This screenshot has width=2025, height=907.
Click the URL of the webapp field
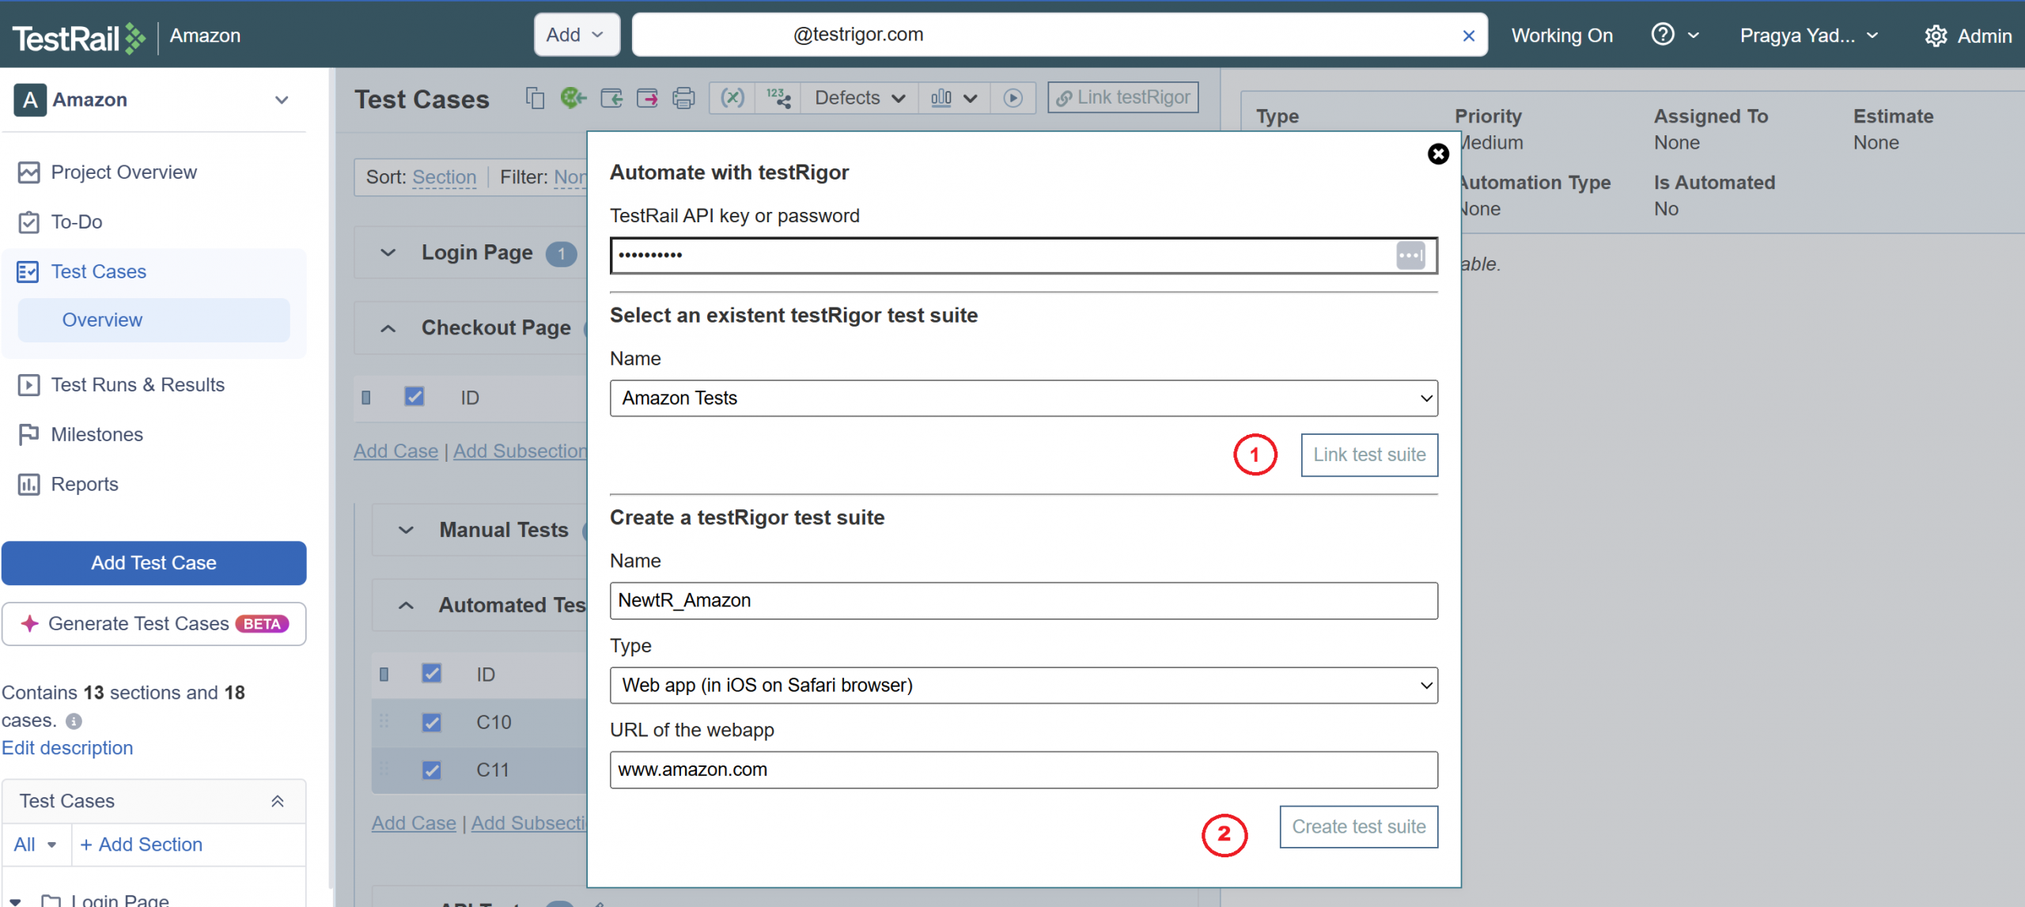pos(1023,770)
